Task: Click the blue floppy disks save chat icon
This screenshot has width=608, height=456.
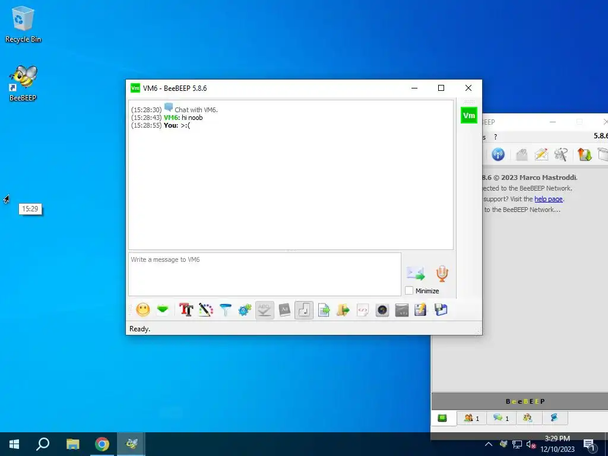Action: click(x=441, y=310)
